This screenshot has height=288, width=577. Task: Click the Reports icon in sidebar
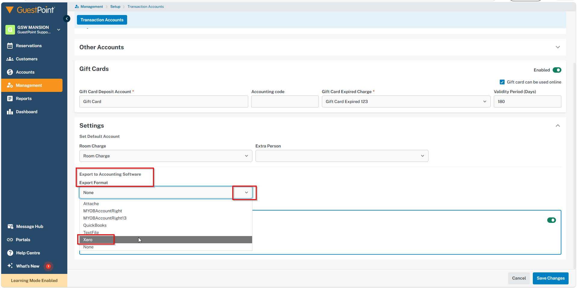pos(10,99)
